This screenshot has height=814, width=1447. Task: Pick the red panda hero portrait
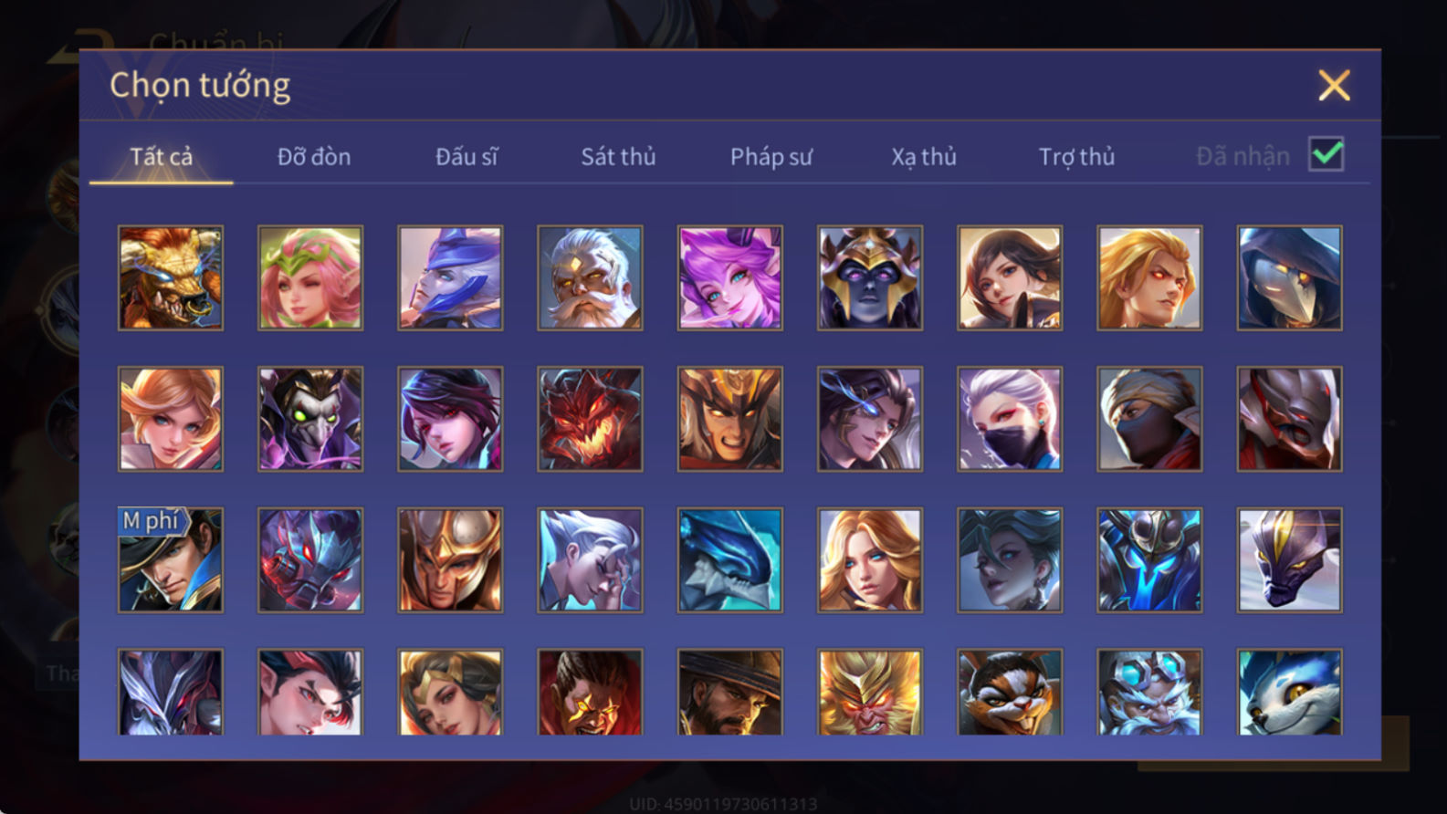pyautogui.click(x=1010, y=692)
